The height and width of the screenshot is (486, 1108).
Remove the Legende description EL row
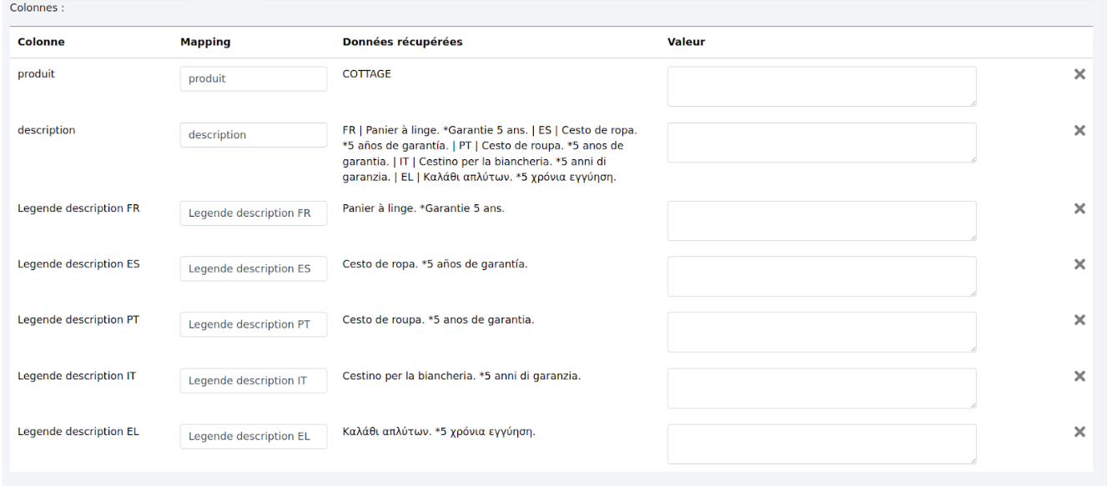tap(1079, 432)
